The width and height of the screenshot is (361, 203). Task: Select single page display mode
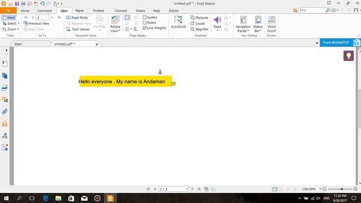point(127,17)
